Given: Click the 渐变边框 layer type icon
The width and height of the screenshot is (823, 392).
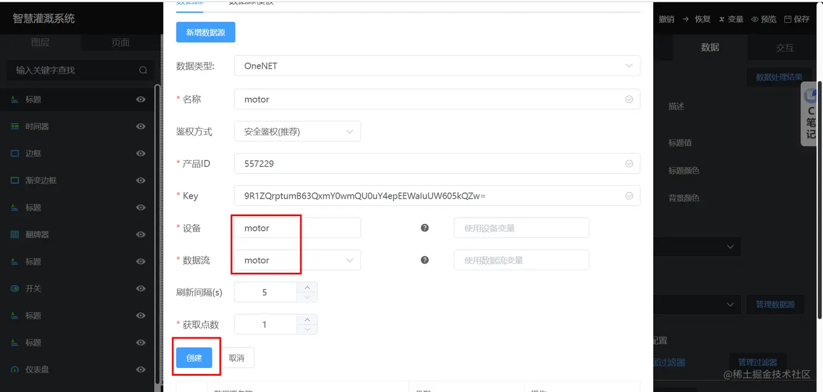Looking at the screenshot, I should click(15, 180).
